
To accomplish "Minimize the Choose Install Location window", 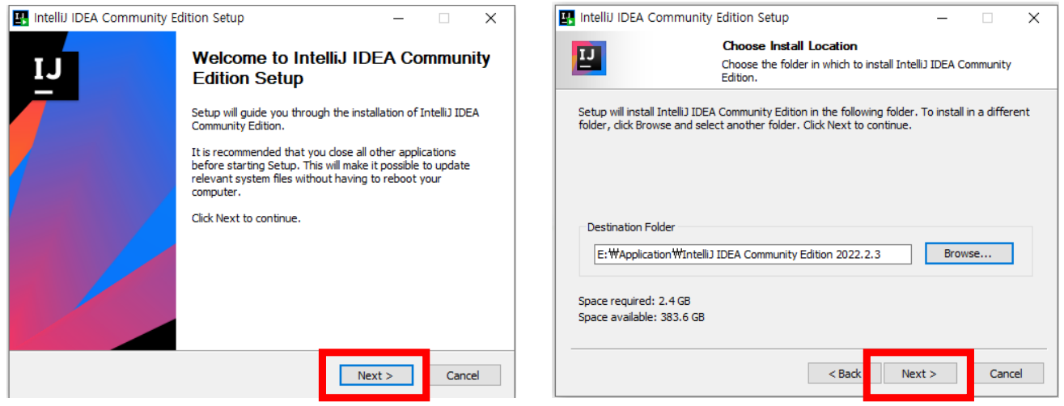I will click(940, 18).
